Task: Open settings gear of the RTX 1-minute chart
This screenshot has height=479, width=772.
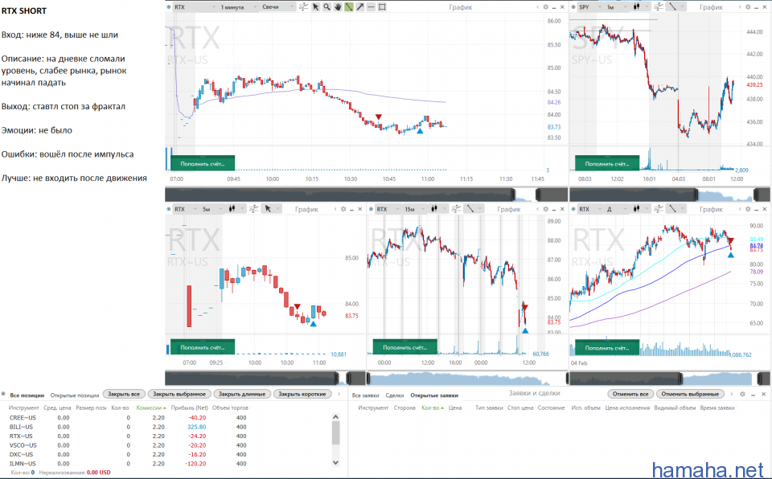Action: [x=545, y=7]
